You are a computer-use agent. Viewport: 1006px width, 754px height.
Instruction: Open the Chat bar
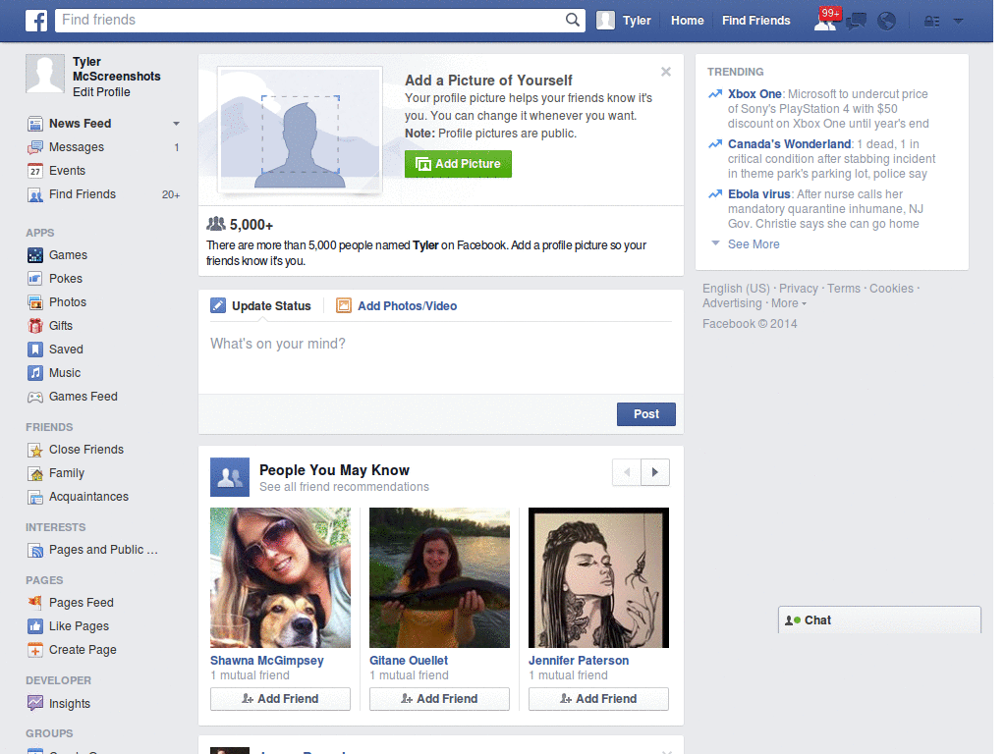(x=879, y=620)
